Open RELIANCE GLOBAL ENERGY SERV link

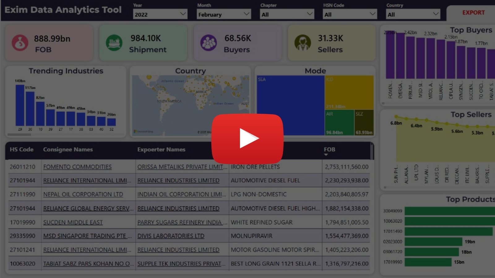(x=88, y=208)
